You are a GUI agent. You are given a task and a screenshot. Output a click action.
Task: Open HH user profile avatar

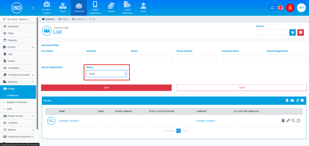tap(301, 8)
